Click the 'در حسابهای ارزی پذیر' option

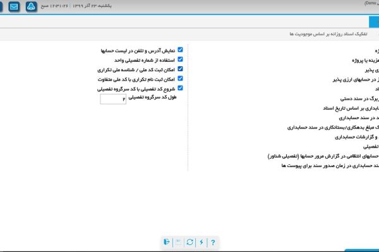pyautogui.click(x=354, y=79)
